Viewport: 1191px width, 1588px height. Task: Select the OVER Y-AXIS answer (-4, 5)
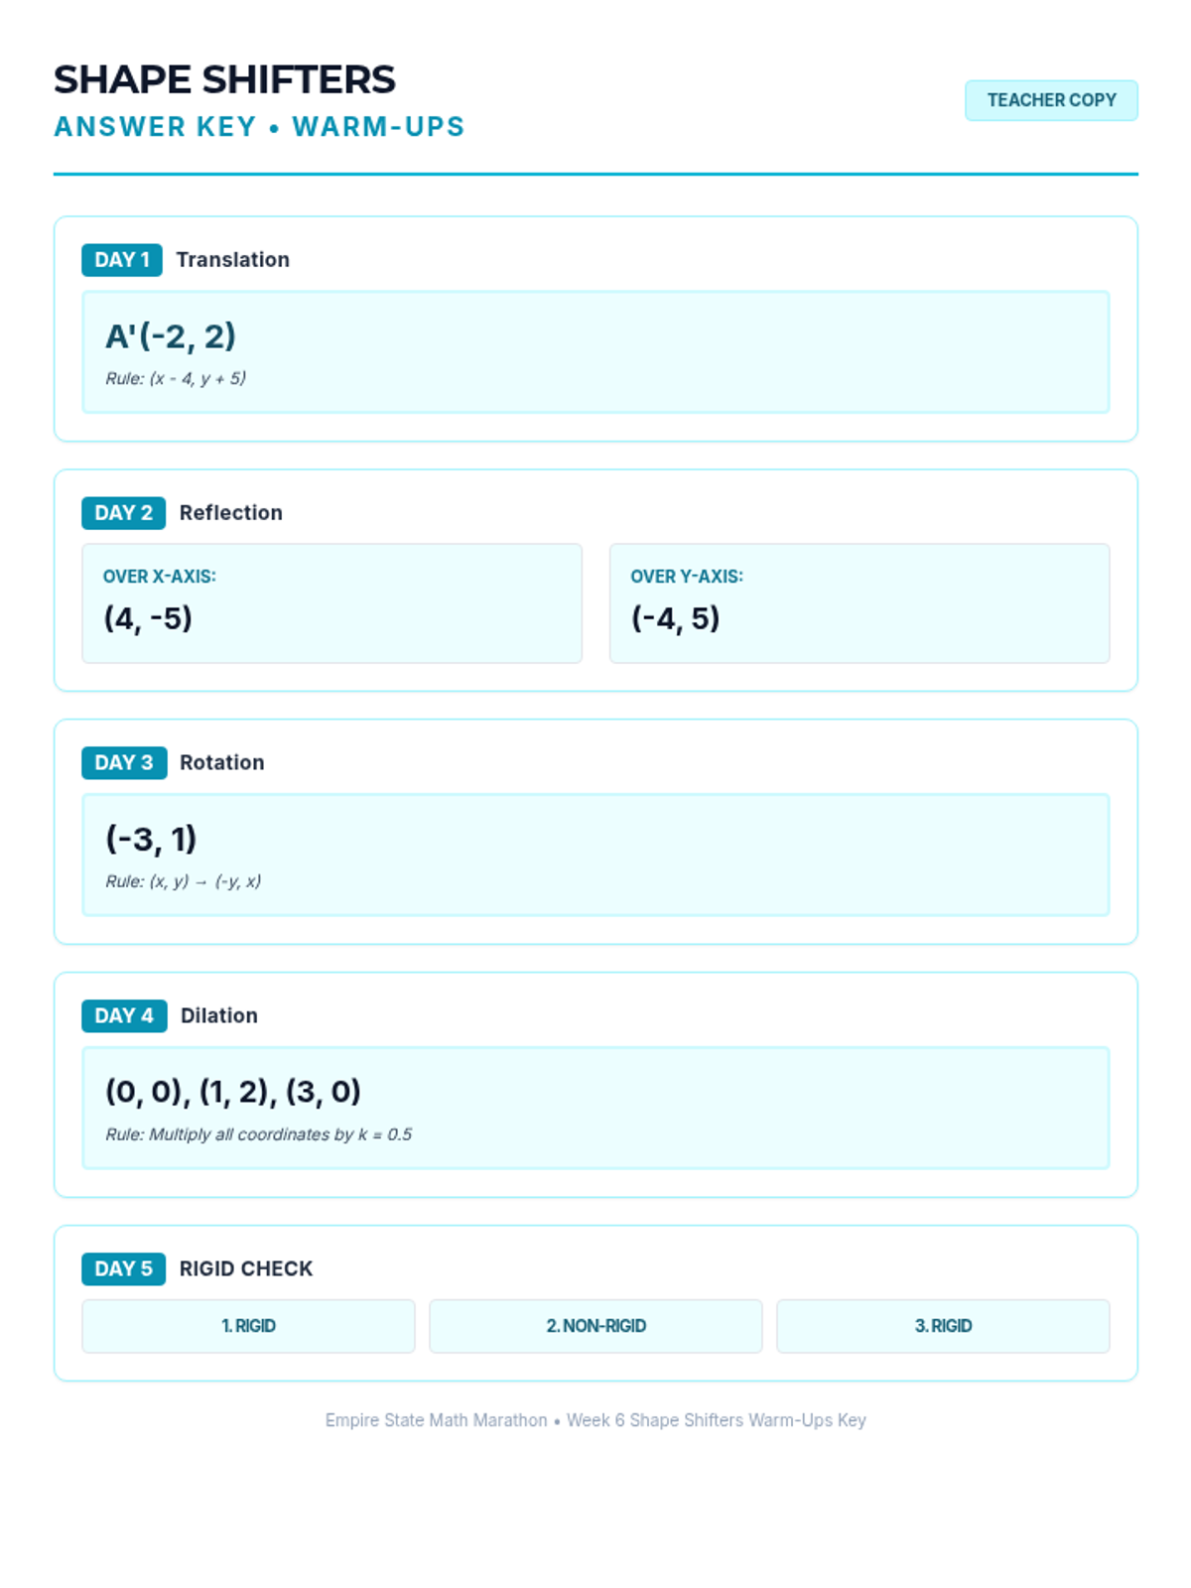coord(675,618)
